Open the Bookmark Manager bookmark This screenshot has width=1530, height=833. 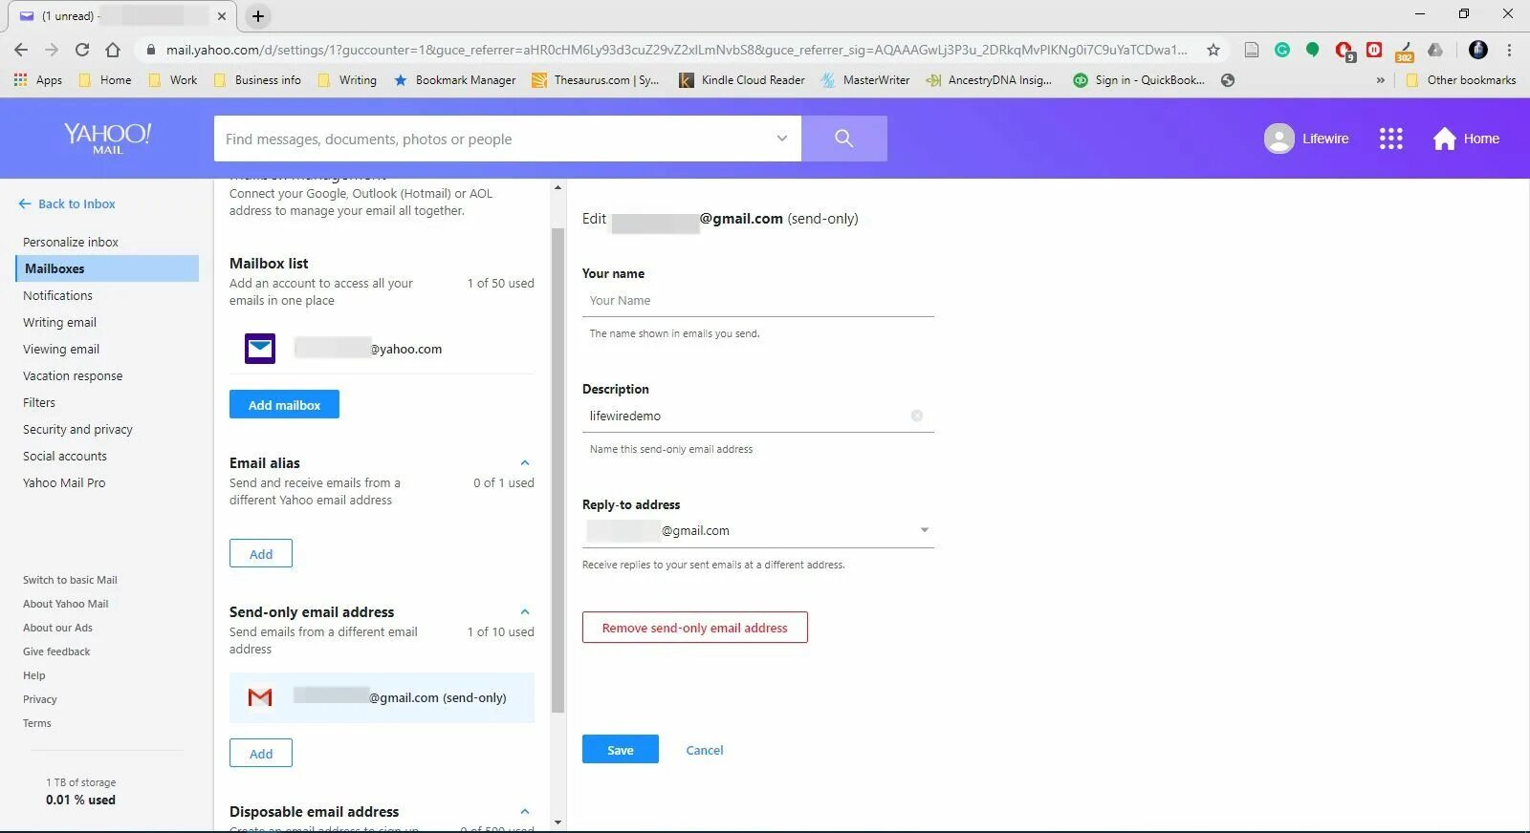[x=454, y=80]
